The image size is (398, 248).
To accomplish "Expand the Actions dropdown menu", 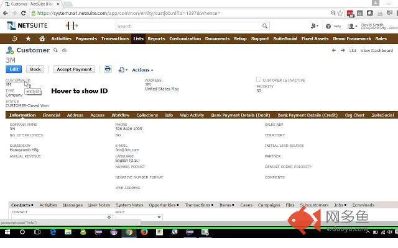I will (x=142, y=70).
